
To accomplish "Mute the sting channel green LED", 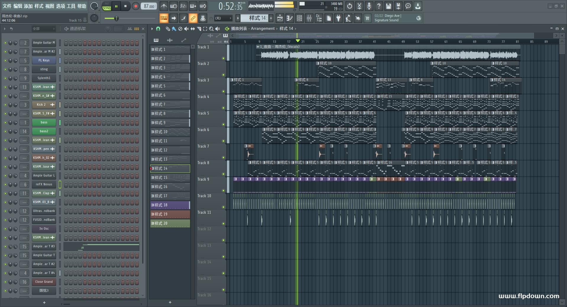I will pyautogui.click(x=5, y=69).
